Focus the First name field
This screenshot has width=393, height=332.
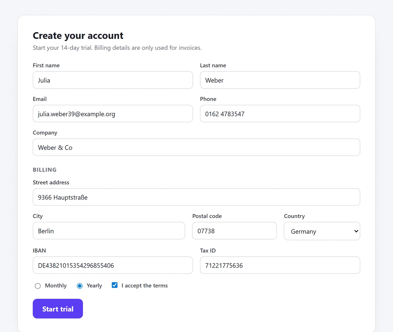point(113,80)
